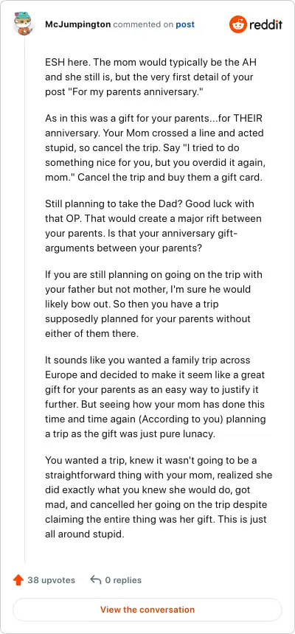295x634 pixels.
Task: Click the orange upvote arrow
Action: click(18, 580)
